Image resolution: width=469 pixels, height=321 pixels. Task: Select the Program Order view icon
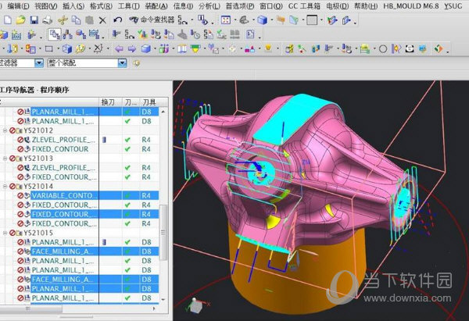click(x=55, y=34)
